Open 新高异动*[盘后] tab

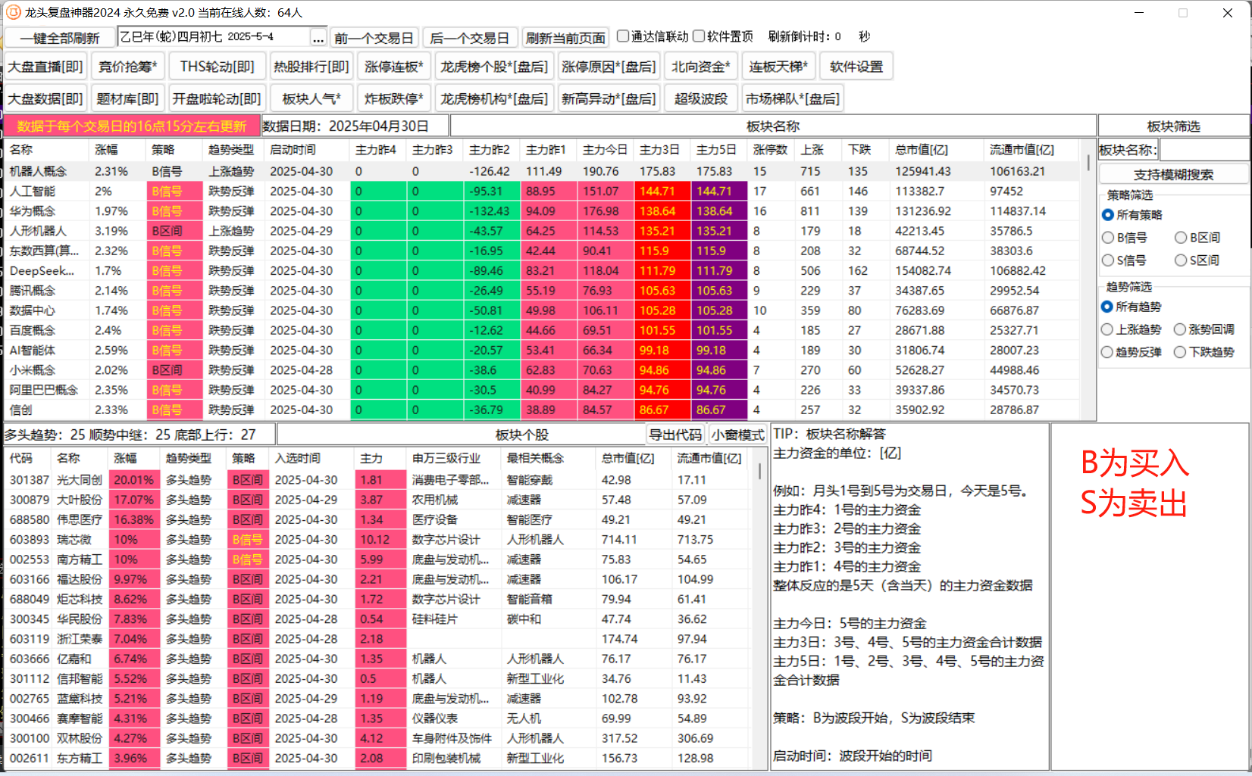tap(609, 98)
